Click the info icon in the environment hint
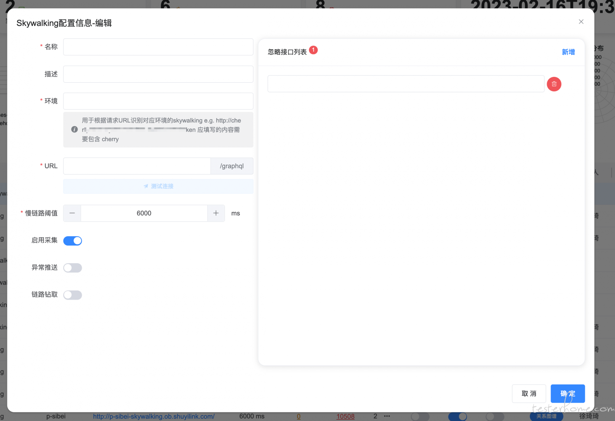 click(x=74, y=129)
